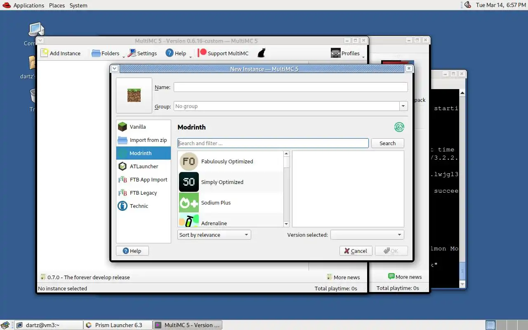Click the workspace switcher box
Viewport: 528px width, 330px height.
490,325
